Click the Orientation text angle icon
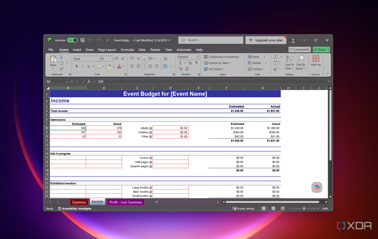This screenshot has width=378, height=239. coord(151,59)
